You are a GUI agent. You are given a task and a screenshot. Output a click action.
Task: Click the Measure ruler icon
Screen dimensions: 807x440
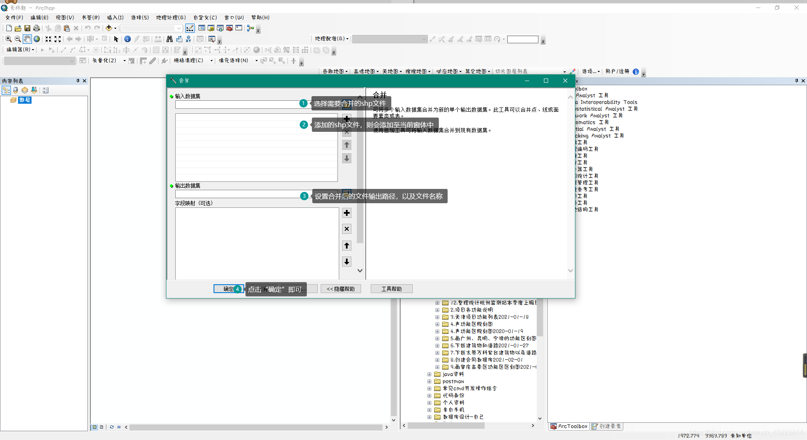[158, 39]
